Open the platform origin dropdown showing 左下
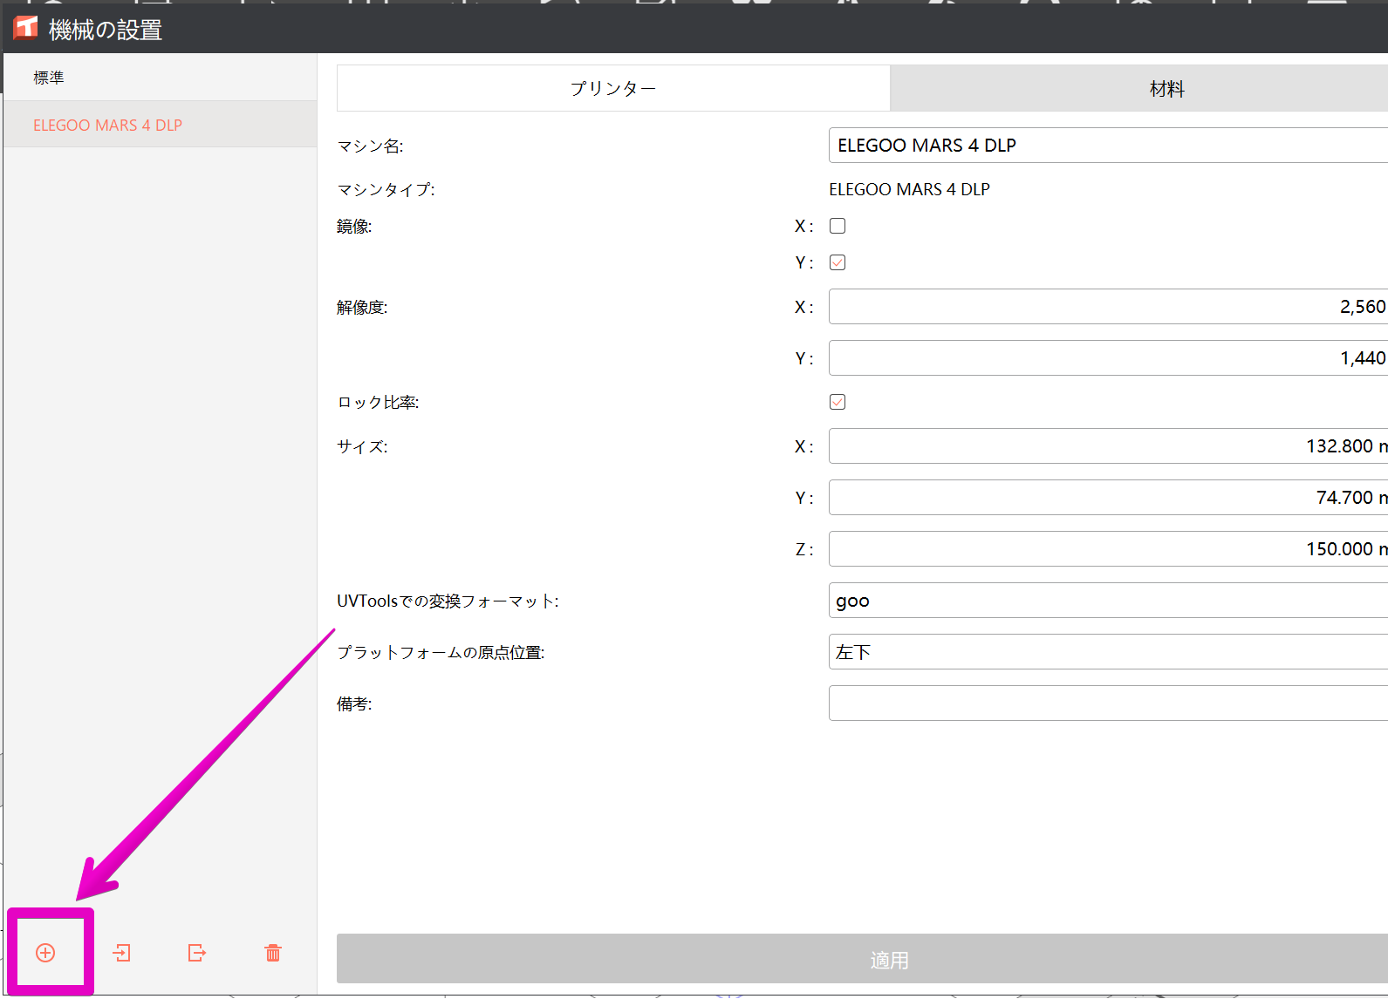 click(x=1108, y=652)
